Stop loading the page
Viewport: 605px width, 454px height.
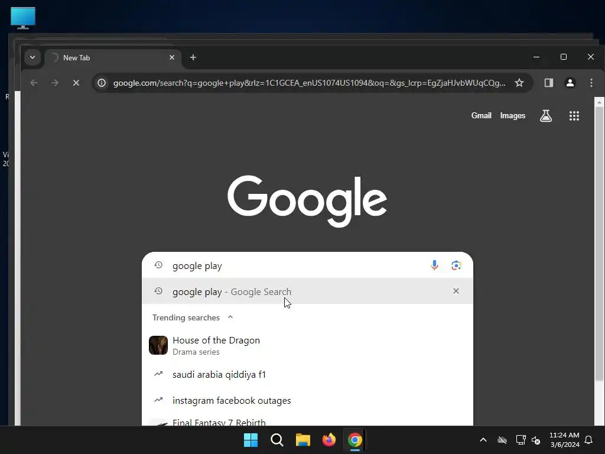click(x=76, y=83)
